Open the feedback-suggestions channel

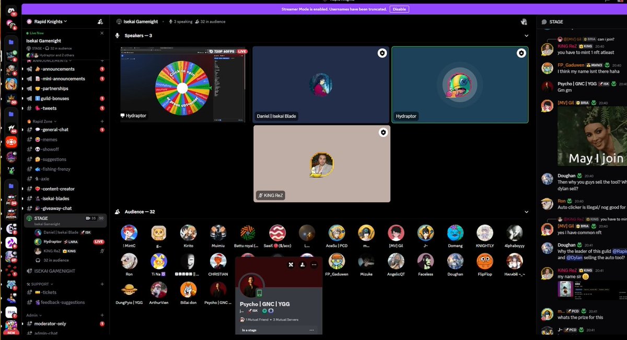coord(65,302)
